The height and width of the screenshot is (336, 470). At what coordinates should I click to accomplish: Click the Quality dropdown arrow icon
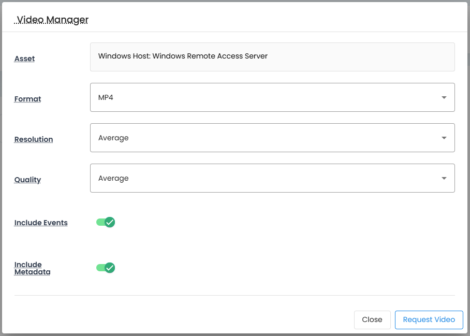coord(444,178)
